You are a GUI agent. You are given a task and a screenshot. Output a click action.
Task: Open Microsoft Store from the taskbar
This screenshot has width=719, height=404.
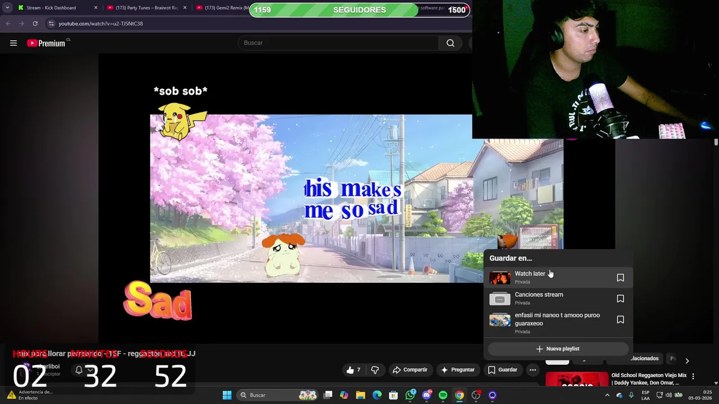pos(394,395)
